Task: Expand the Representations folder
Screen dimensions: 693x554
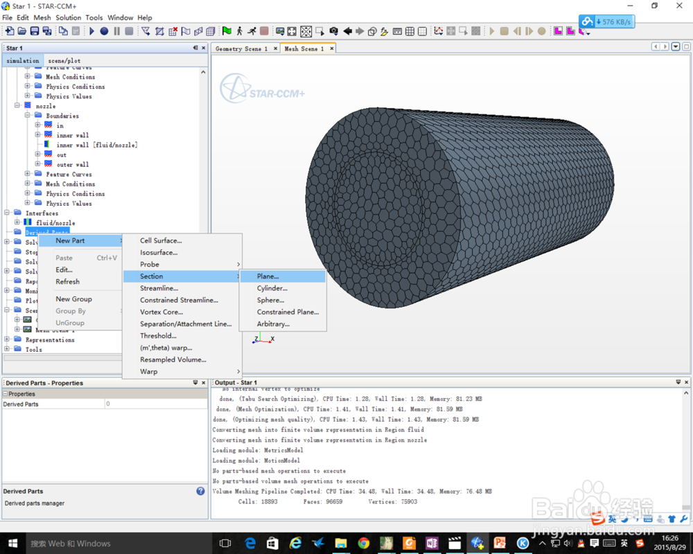Action: coord(7,339)
